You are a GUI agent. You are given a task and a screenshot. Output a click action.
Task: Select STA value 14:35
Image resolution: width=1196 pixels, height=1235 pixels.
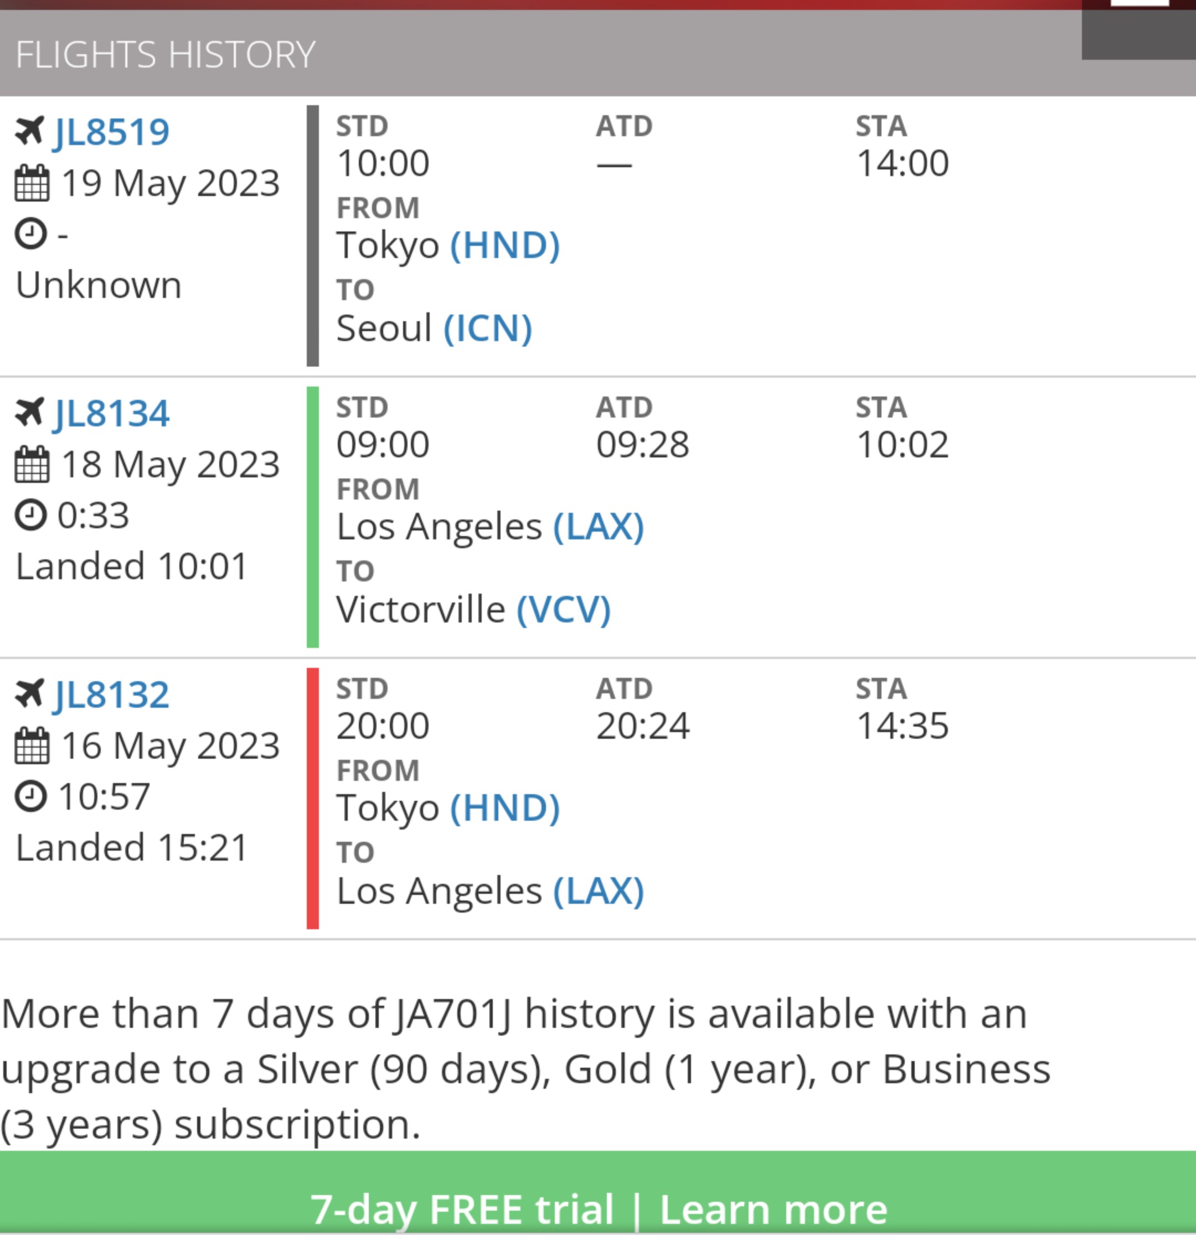point(903,725)
